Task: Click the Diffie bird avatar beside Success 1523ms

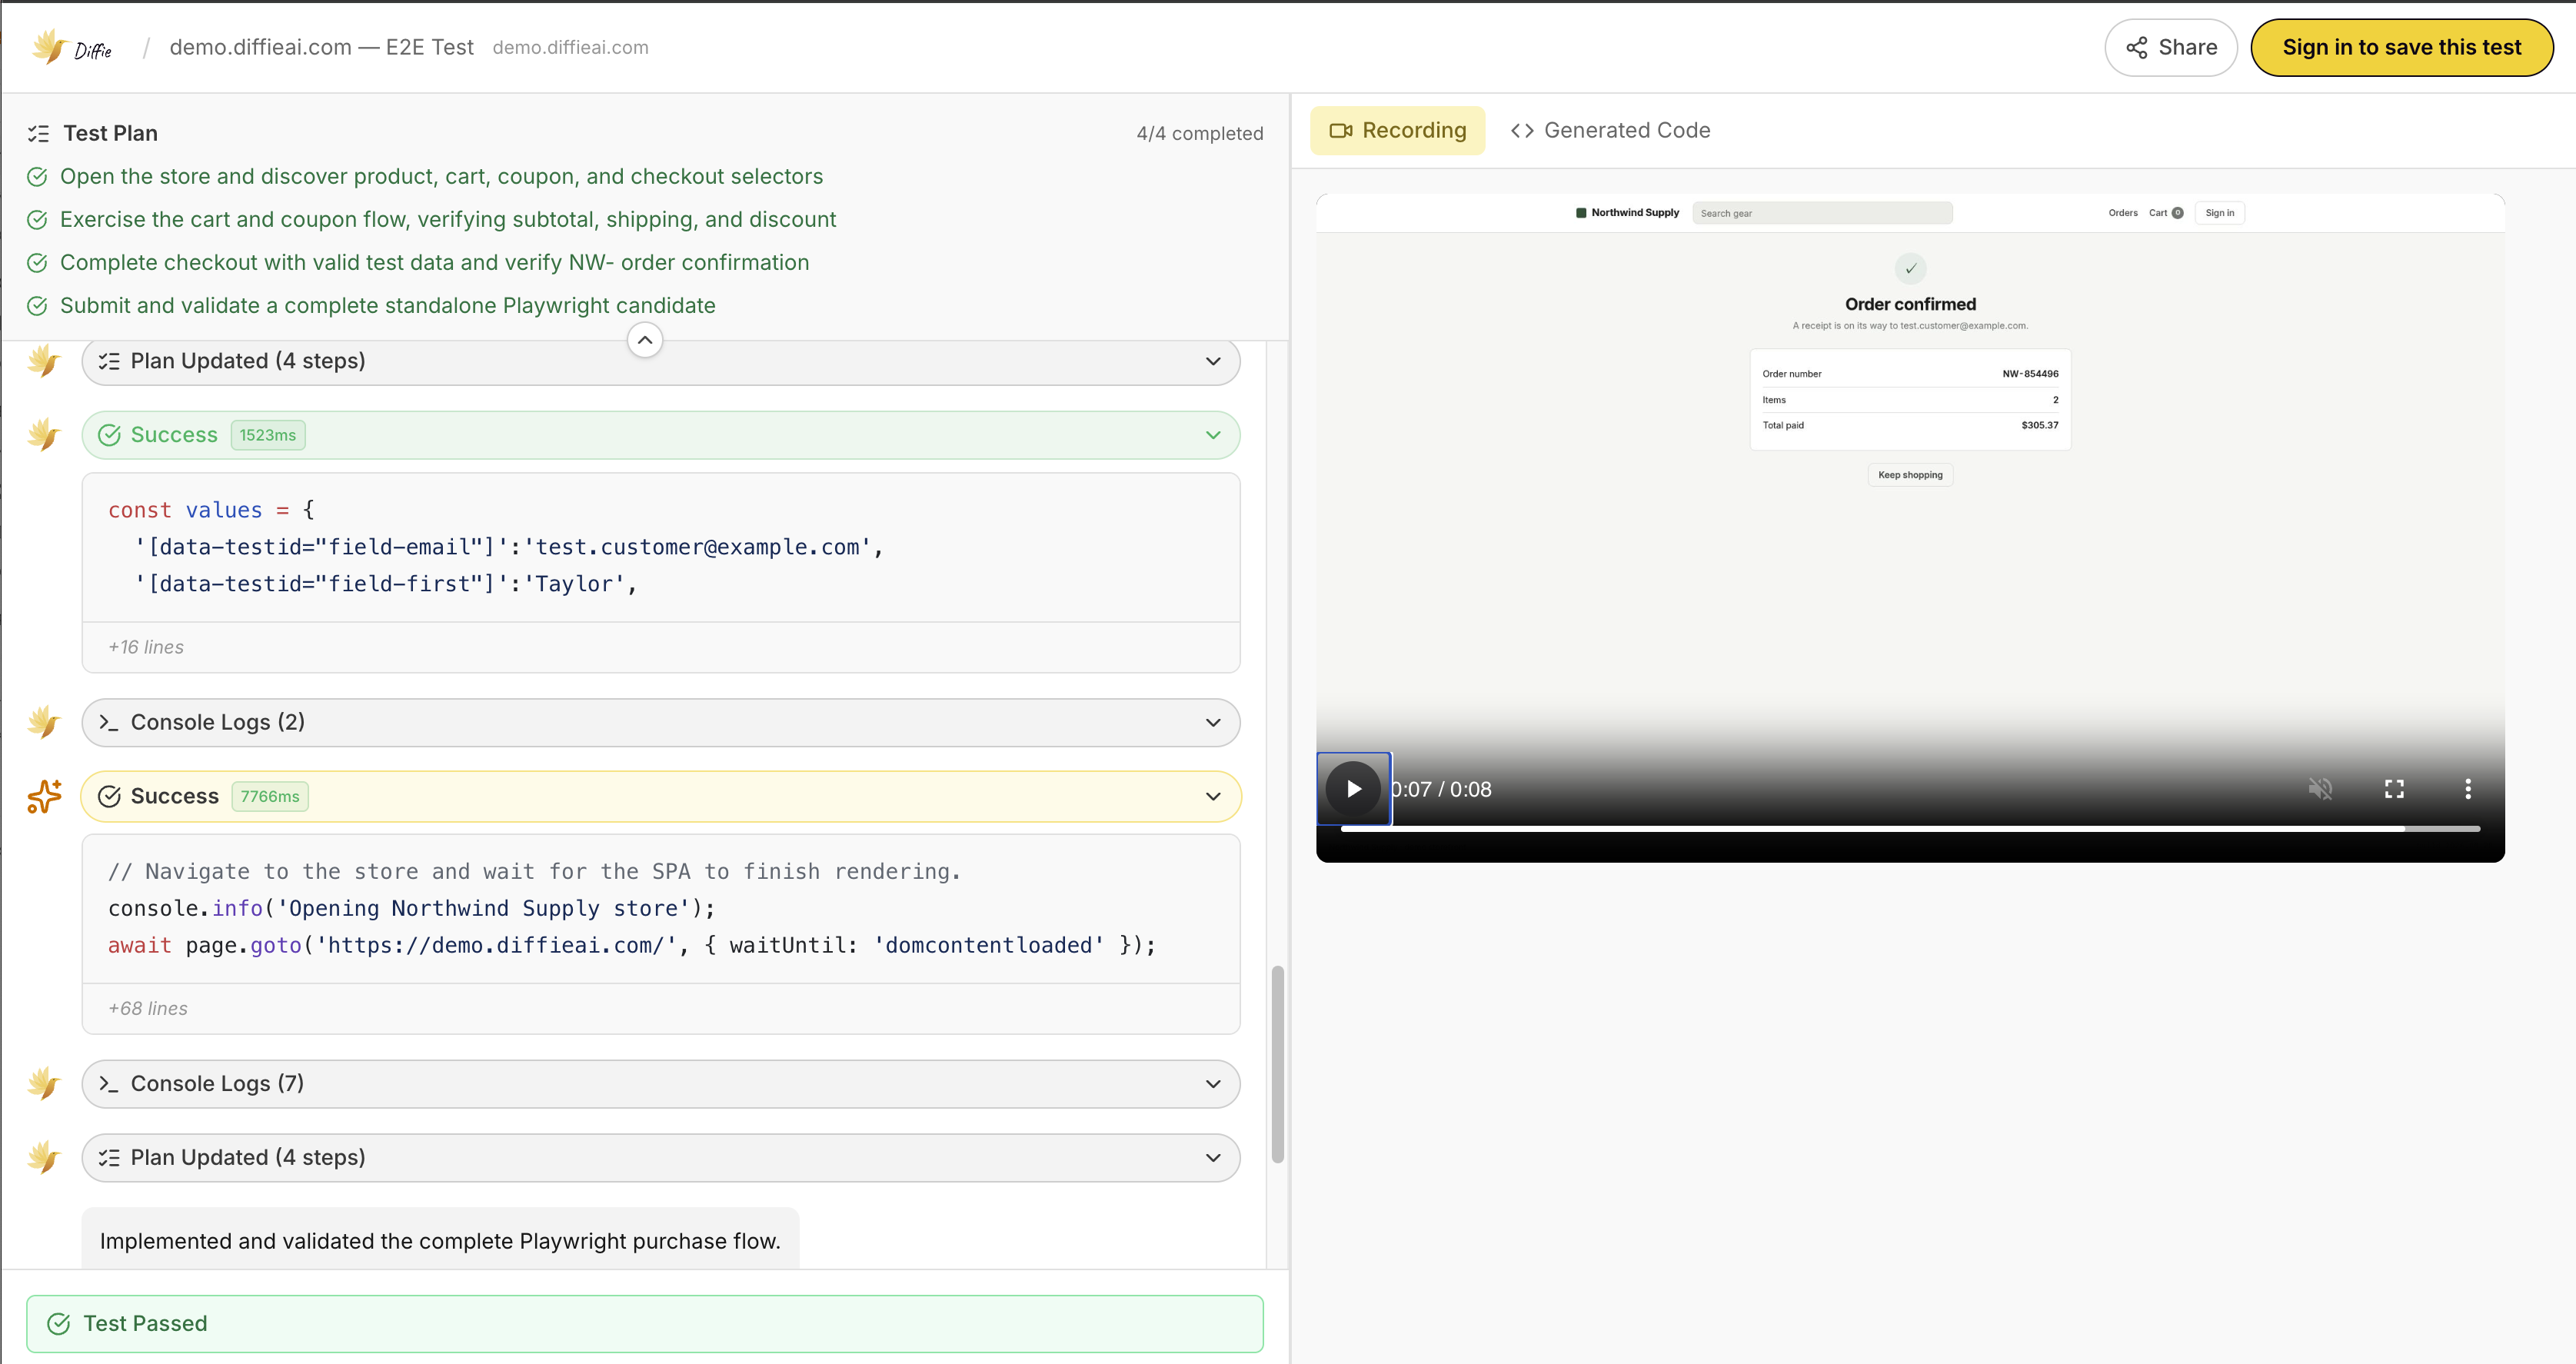Action: click(44, 435)
